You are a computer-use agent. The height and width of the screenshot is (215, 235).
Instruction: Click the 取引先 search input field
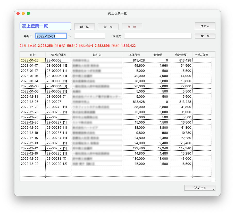[x=158, y=36]
